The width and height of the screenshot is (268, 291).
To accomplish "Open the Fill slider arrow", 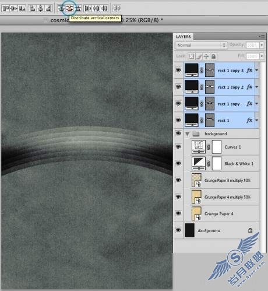I will point(262,57).
